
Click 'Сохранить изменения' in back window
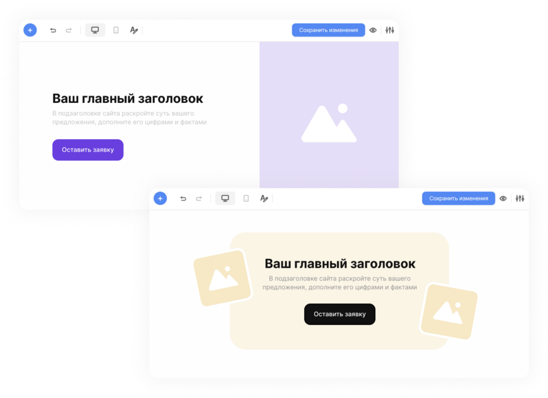click(329, 30)
